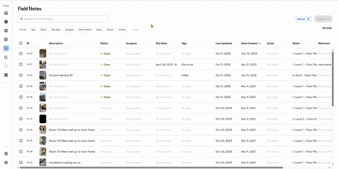Image resolution: width=338 pixels, height=169 pixels.
Task: Click the magnifier icon in the search box
Action: click(22, 19)
